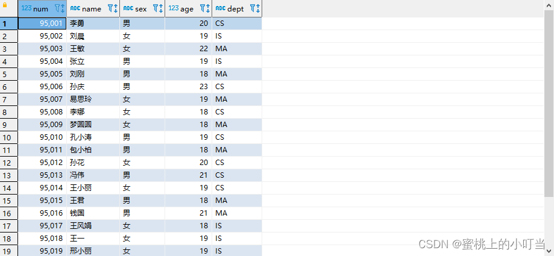Click the sort arrows on the age column
Image resolution: width=554 pixels, height=256 pixels.
[x=208, y=8]
